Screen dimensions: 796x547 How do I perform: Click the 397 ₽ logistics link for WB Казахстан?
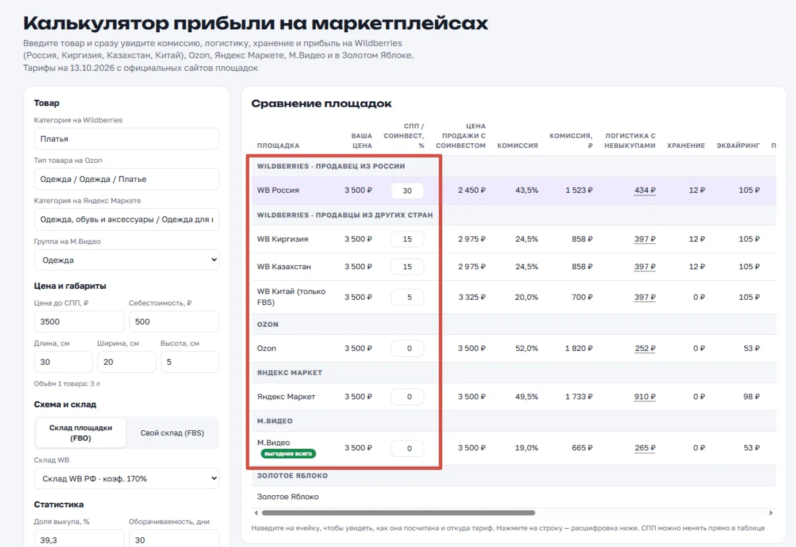[645, 266]
